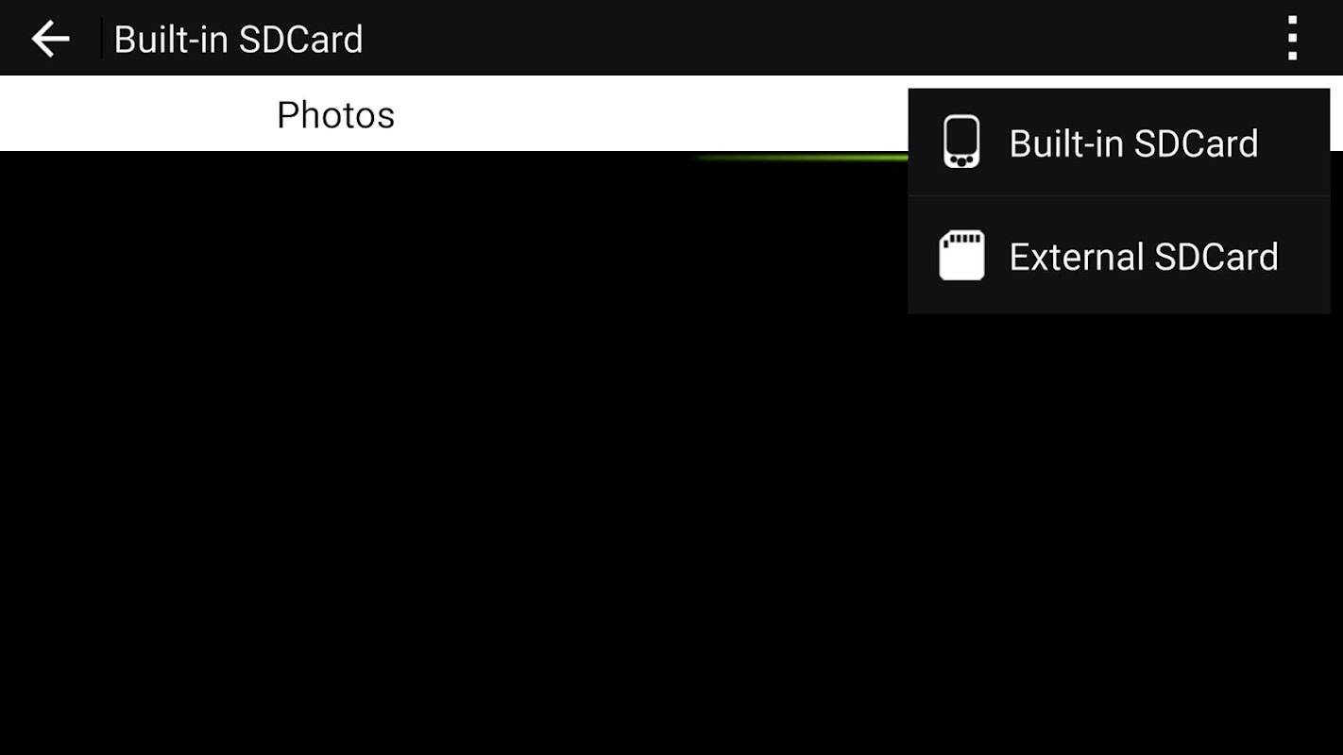Select Built-in SDCard from the popup menu
Screen dimensions: 1343x755
coord(1118,143)
